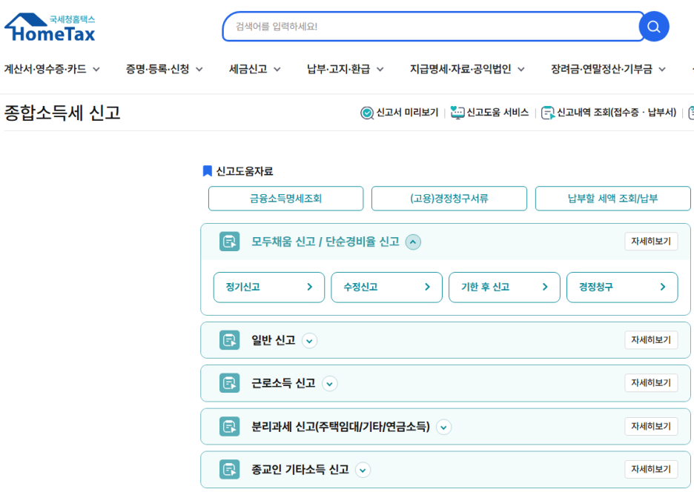This screenshot has width=694, height=492.
Task: Open the 신고내역 조회(접수증 · 납부서) link
Action: tap(609, 113)
